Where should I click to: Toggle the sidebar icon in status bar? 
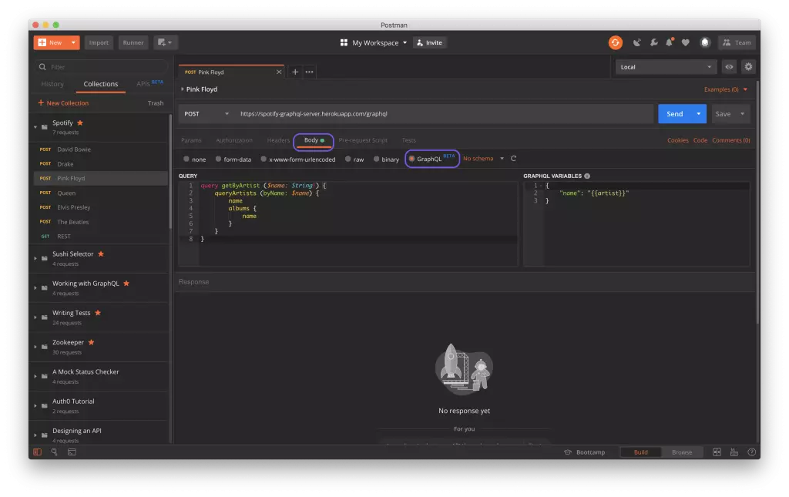[x=37, y=452]
